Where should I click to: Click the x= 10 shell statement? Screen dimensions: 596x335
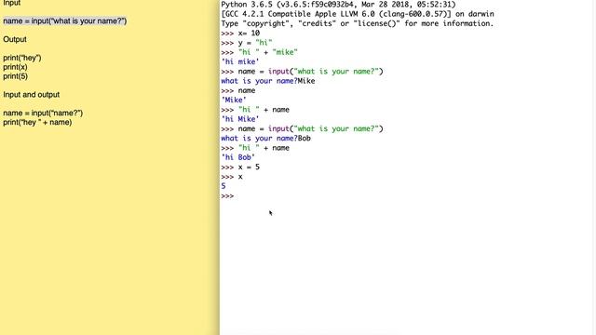240,33
